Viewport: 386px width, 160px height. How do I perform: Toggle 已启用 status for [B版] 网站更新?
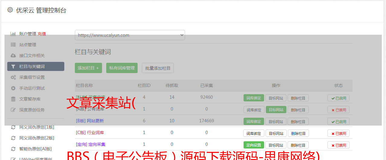pos(339,121)
